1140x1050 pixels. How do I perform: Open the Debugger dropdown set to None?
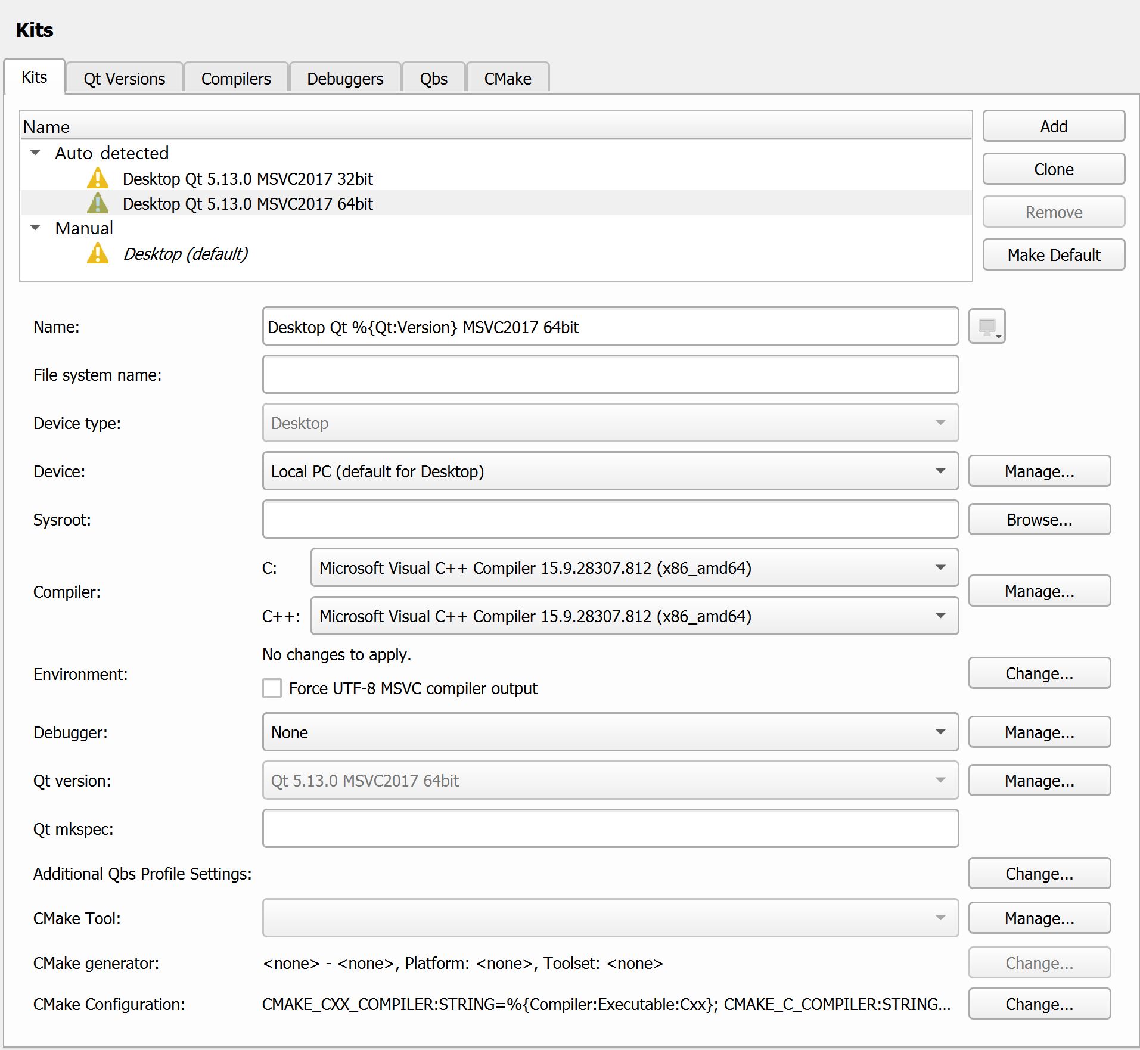[610, 732]
